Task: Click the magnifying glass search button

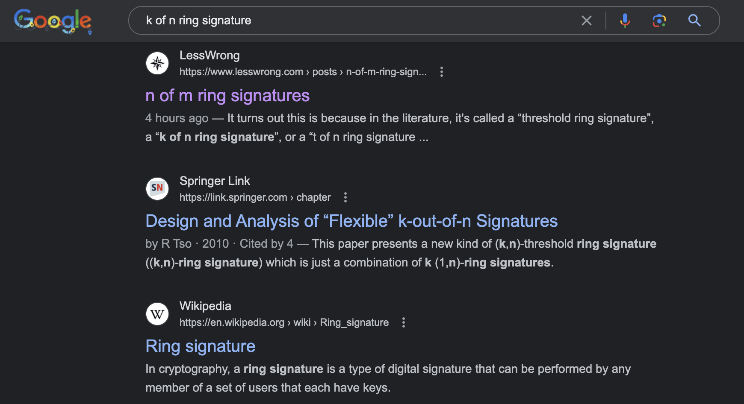Action: pyautogui.click(x=694, y=20)
